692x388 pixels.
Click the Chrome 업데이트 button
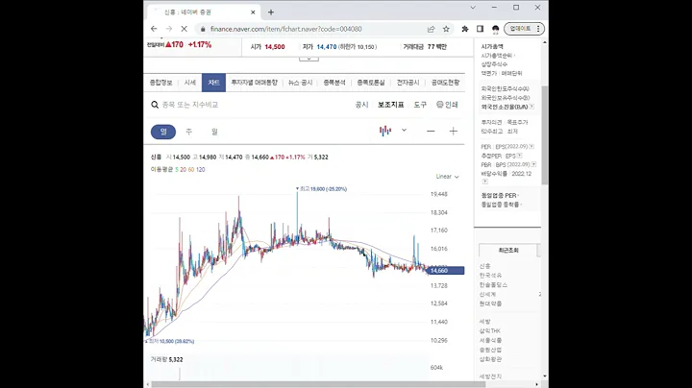[x=520, y=29]
